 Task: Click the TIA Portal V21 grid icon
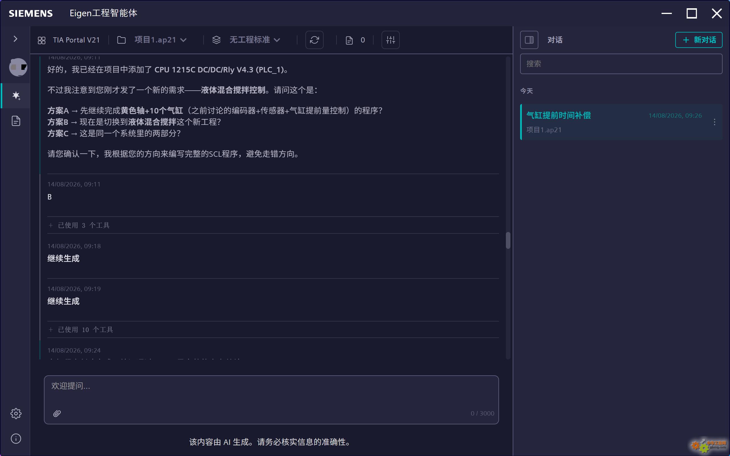click(42, 40)
